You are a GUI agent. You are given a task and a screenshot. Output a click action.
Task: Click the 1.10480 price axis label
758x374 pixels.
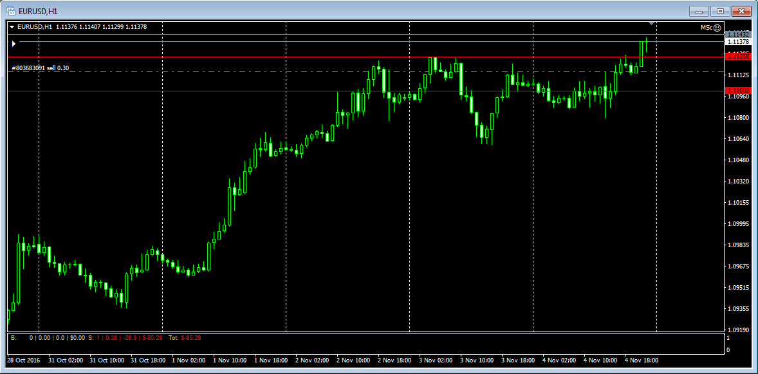(x=737, y=160)
